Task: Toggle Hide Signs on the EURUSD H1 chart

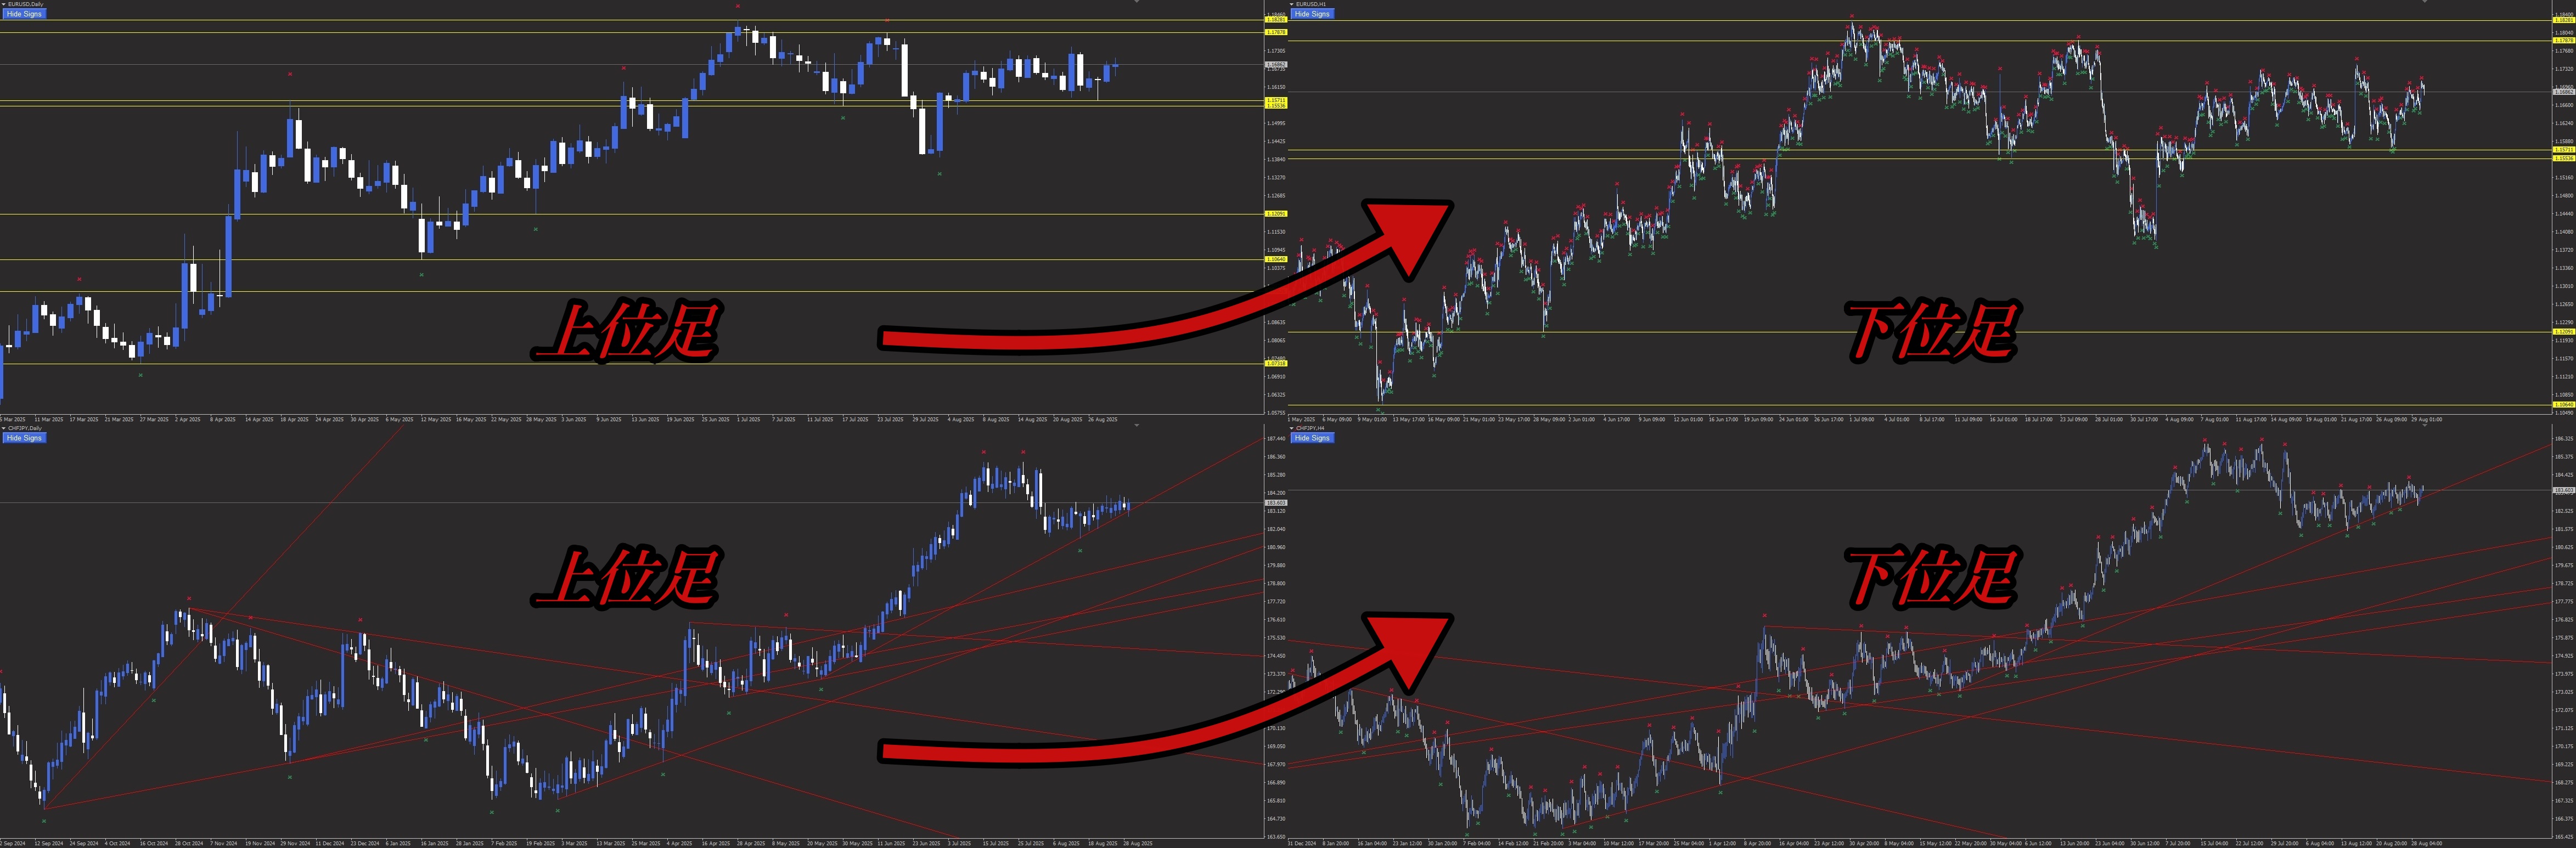Action: point(1312,14)
